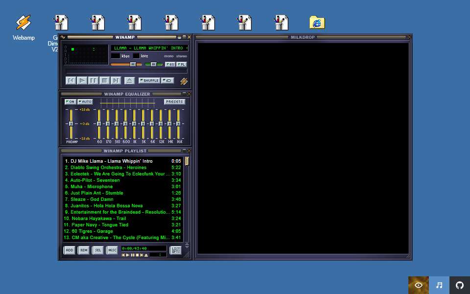Open the playlist SEL menu
The image size is (470, 294).
coord(98,250)
